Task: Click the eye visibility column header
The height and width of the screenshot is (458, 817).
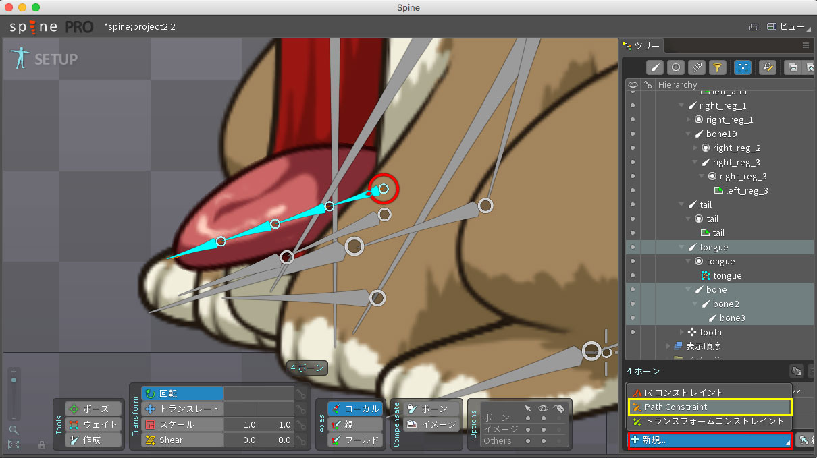Action: point(633,85)
